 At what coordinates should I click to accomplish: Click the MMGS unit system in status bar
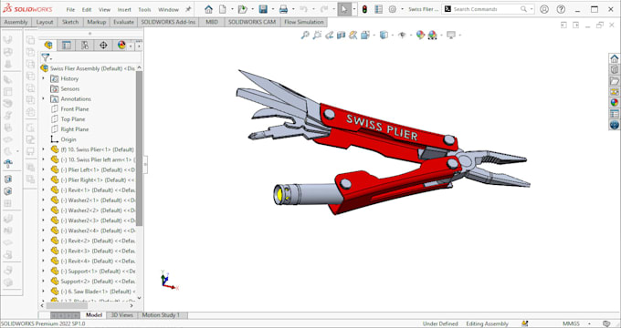(x=571, y=323)
